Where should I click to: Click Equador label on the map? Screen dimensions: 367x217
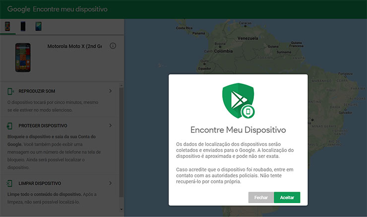coord(204,69)
